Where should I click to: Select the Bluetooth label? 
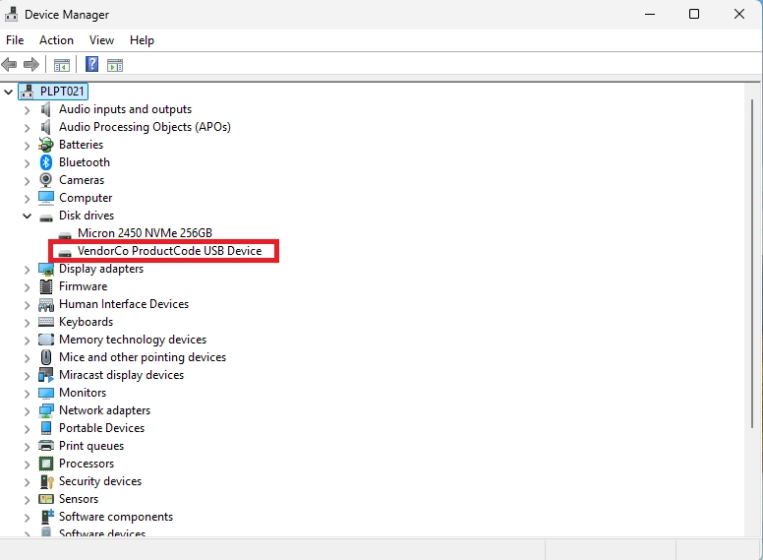pos(85,162)
